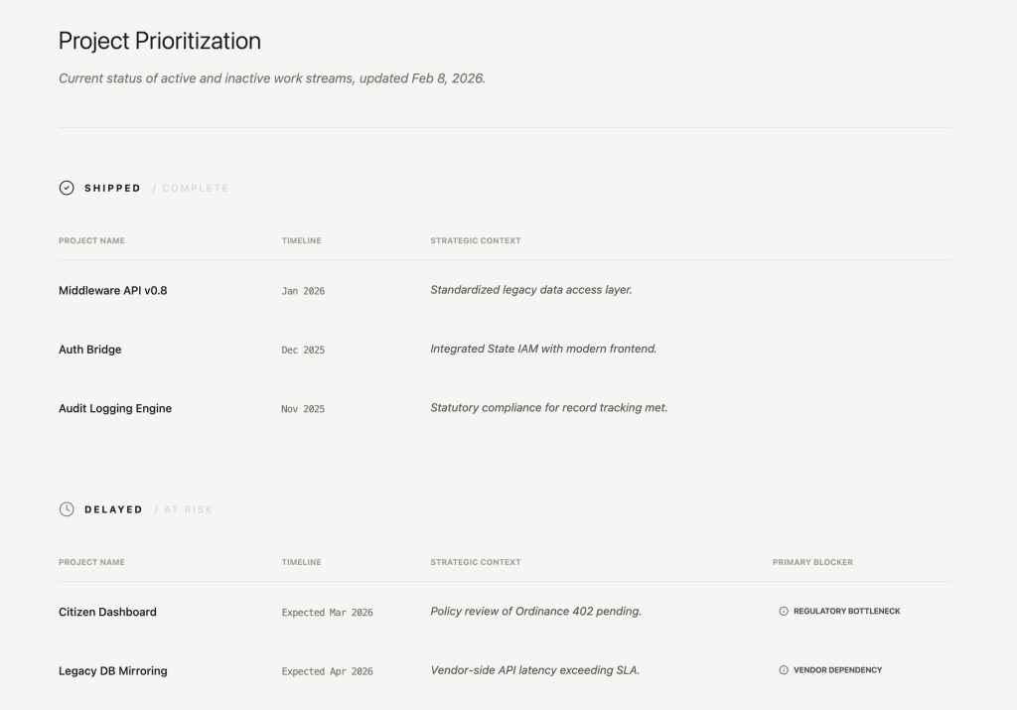Open the Middleware API v0.8 project

112,291
